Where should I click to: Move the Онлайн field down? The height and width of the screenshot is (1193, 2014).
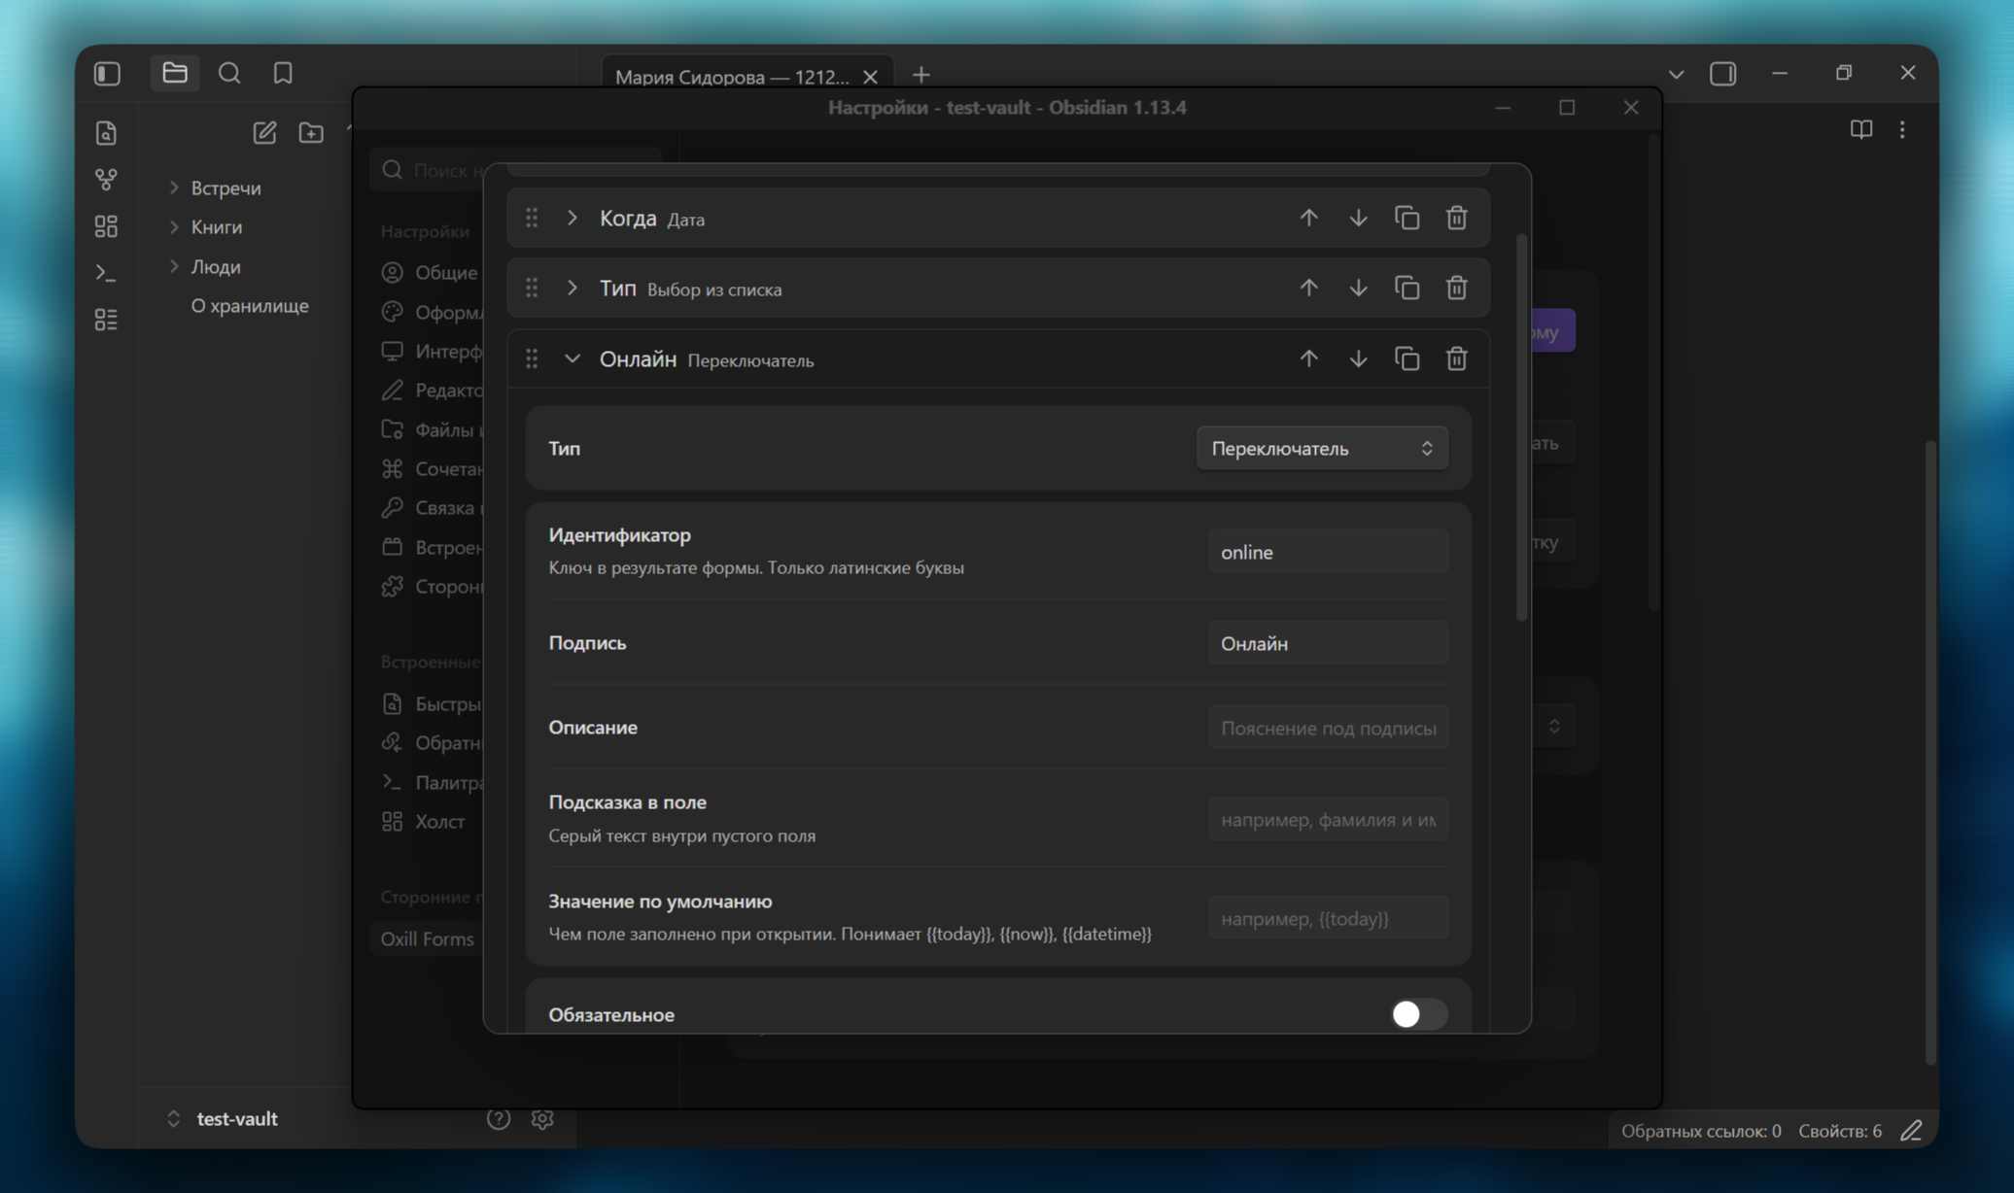pyautogui.click(x=1358, y=358)
